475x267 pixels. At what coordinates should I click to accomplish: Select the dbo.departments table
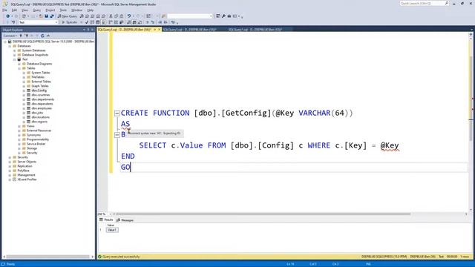click(x=43, y=99)
